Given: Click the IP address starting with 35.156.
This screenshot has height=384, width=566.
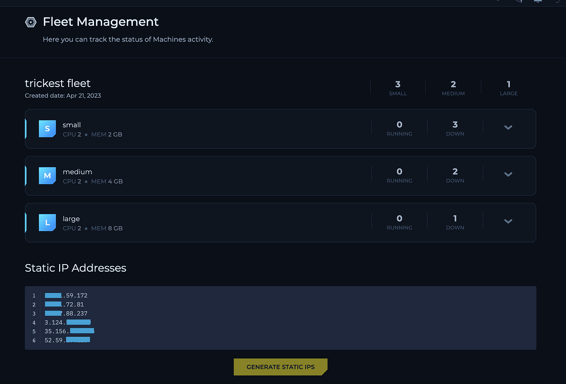Looking at the screenshot, I should coord(69,331).
